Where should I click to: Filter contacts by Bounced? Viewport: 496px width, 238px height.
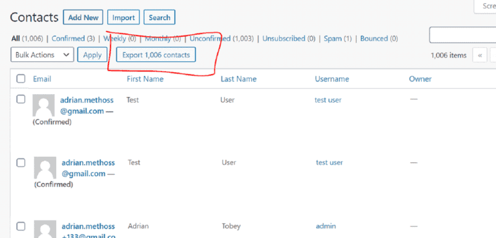click(x=374, y=39)
